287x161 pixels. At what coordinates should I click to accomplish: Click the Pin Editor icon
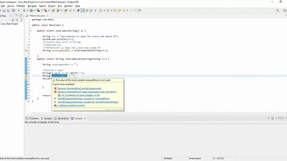tap(139, 11)
